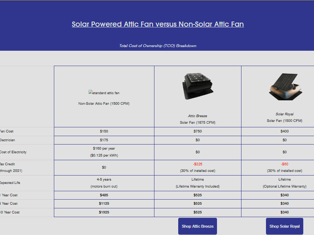Viewport: 314px width, 235px height.
Task: Click the -$225 tax credit value
Action: 198,164
